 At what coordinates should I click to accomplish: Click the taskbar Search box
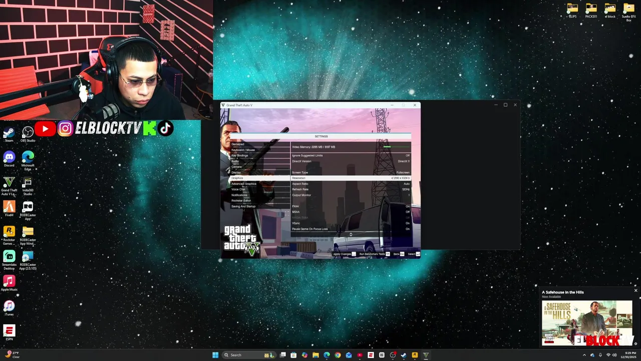(249, 355)
